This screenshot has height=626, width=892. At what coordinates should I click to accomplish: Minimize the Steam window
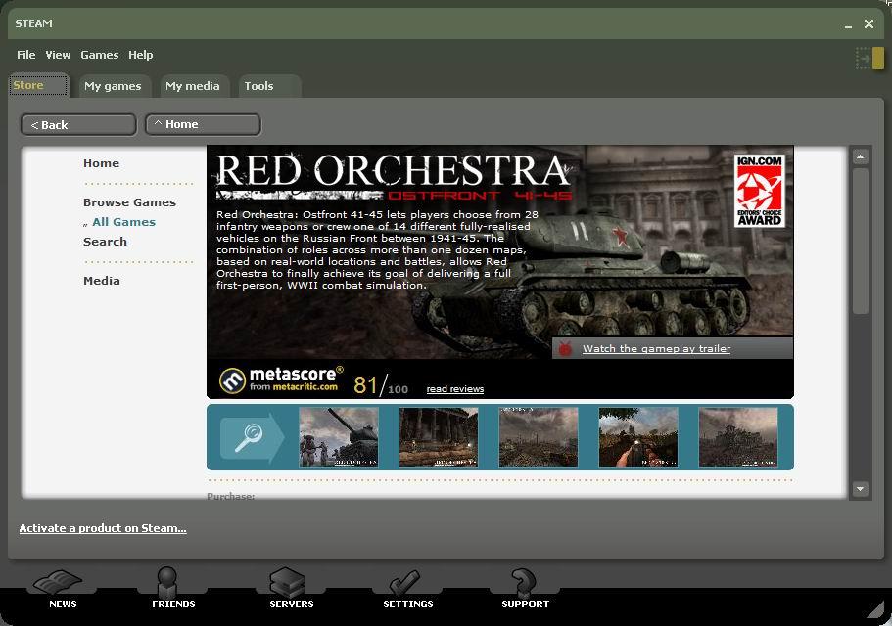pyautogui.click(x=848, y=24)
